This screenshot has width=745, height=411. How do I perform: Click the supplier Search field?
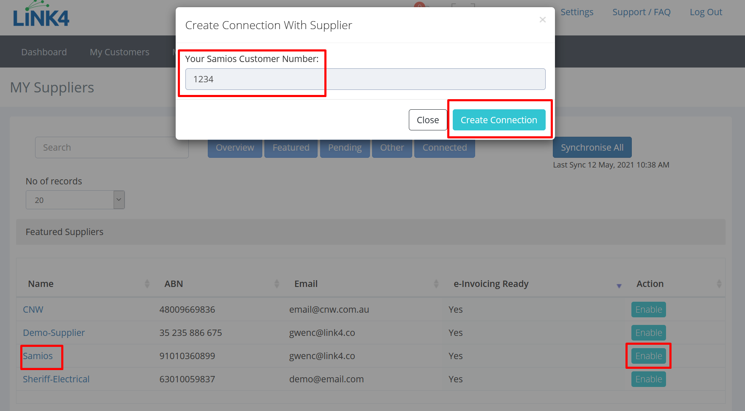click(112, 147)
